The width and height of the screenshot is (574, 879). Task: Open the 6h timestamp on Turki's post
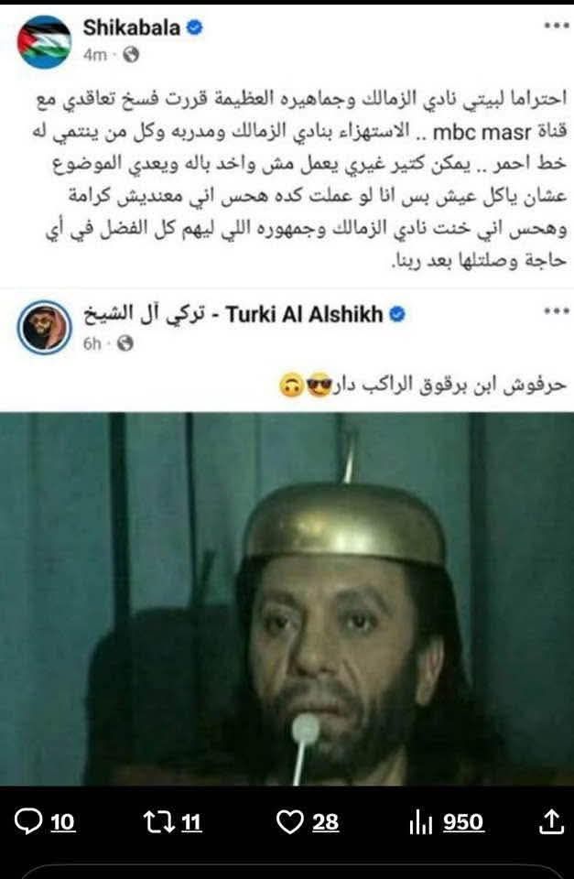(92, 343)
